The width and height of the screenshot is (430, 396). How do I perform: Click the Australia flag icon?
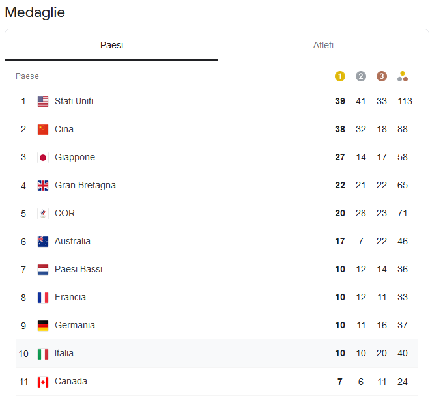(x=43, y=242)
